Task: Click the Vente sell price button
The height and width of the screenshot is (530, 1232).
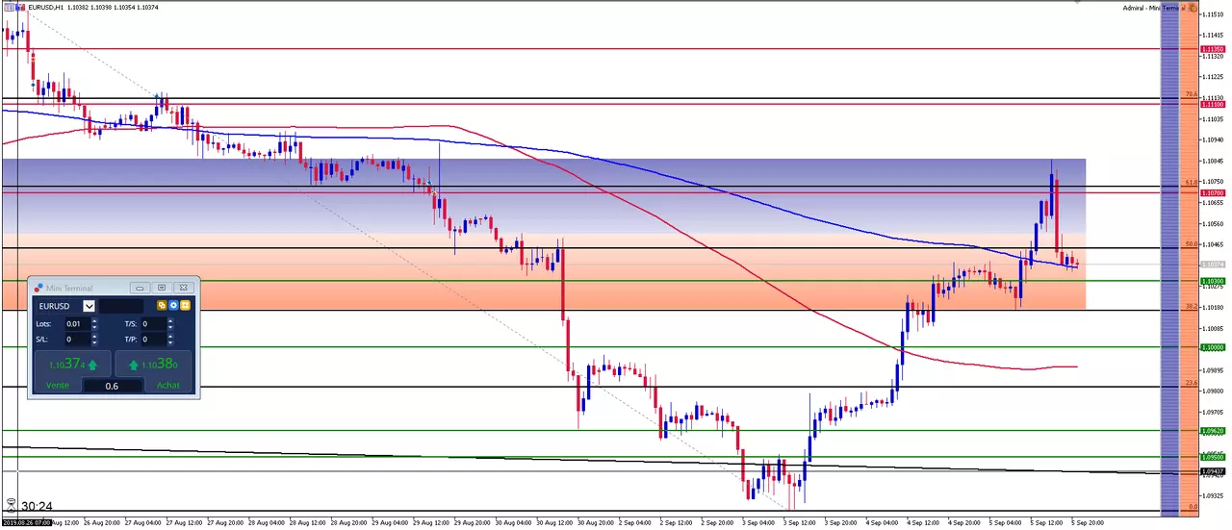Action: tap(73, 370)
